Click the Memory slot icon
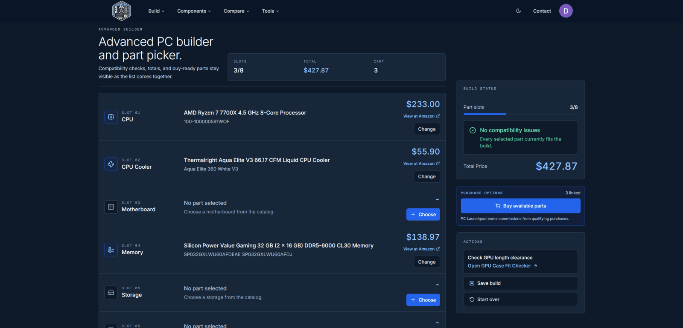Viewport: 683px width, 328px height. coord(111,250)
